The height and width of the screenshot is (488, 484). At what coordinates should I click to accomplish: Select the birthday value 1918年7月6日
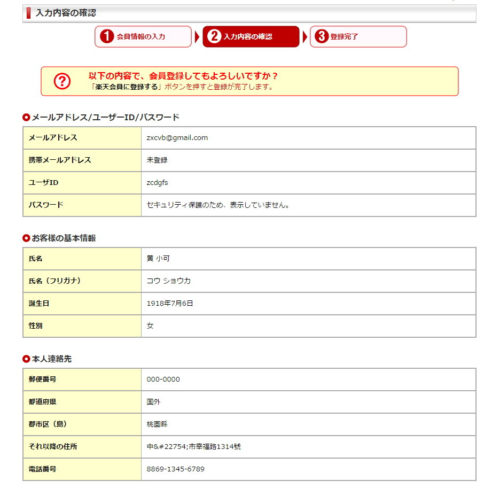170,304
